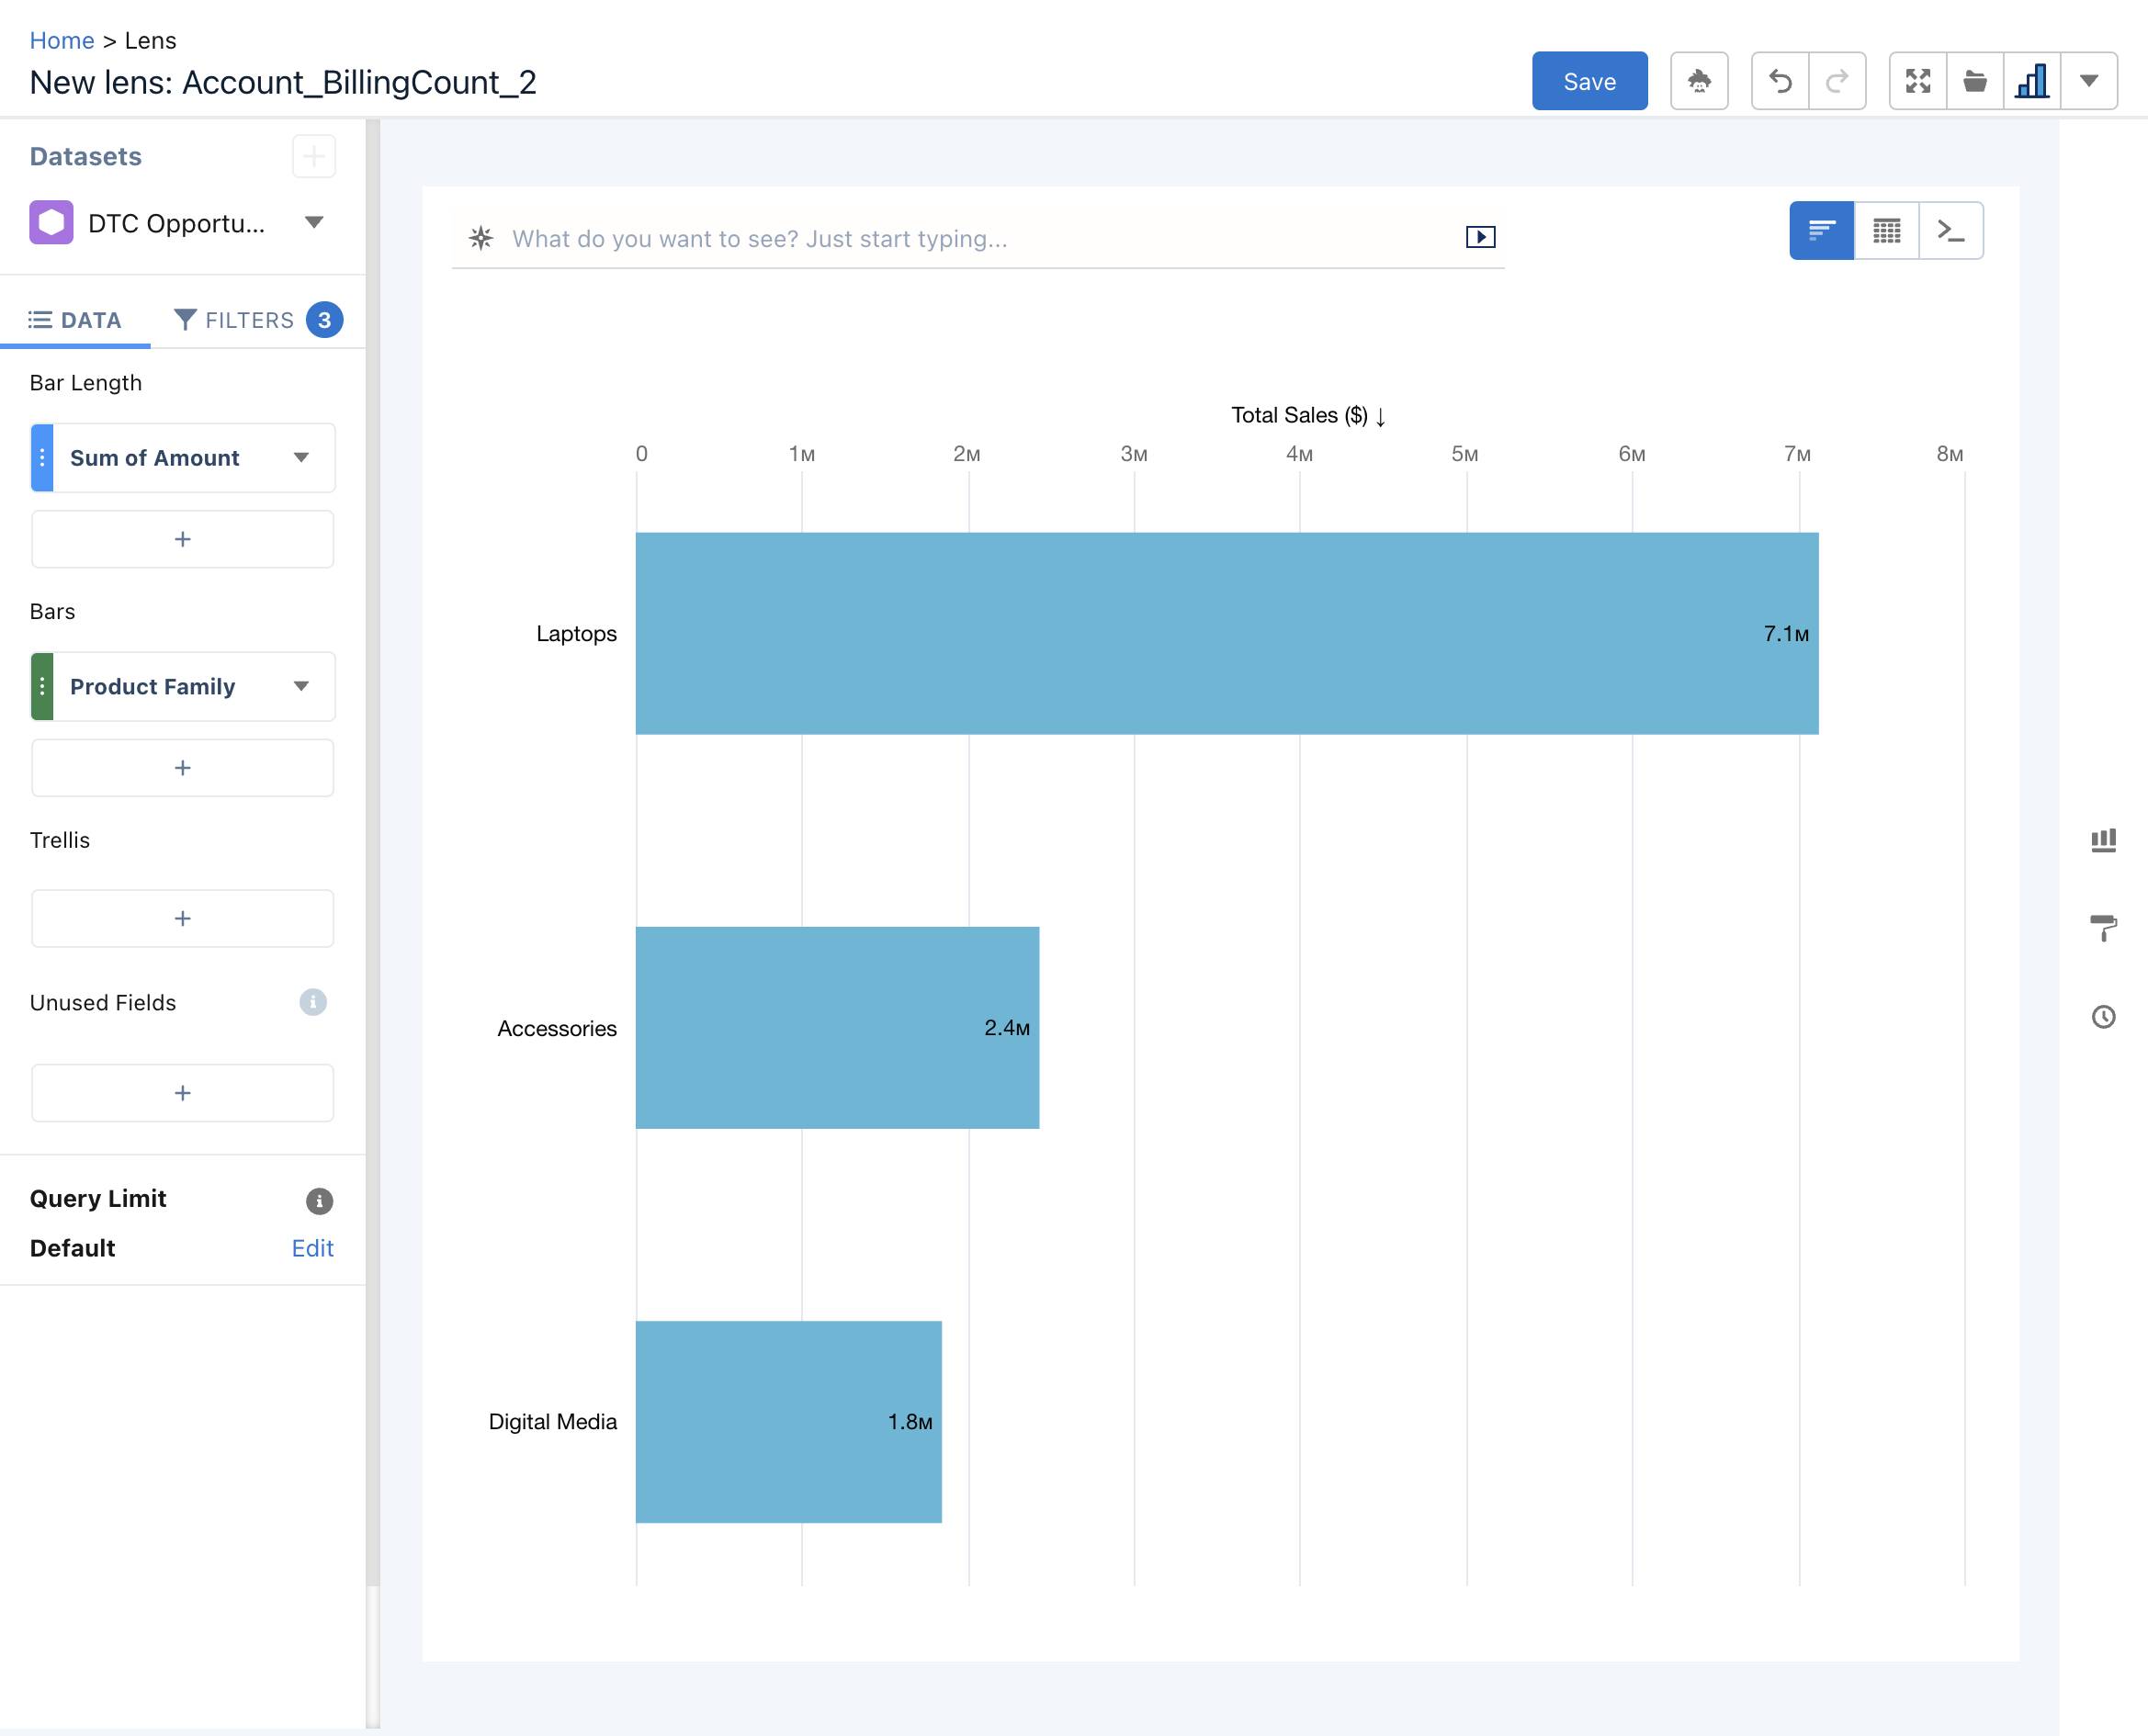Image resolution: width=2148 pixels, height=1736 pixels.
Task: View lens history via the clock icon
Action: (x=2104, y=1017)
